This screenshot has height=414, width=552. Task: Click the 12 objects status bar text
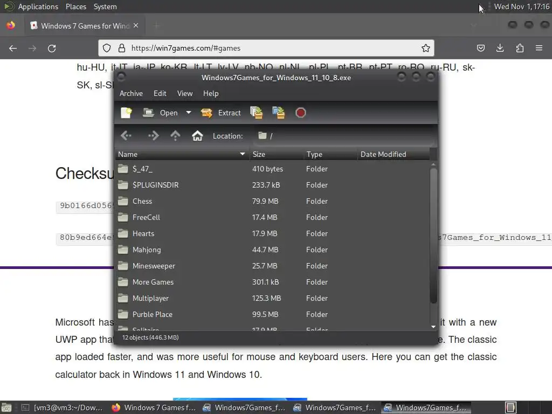150,337
